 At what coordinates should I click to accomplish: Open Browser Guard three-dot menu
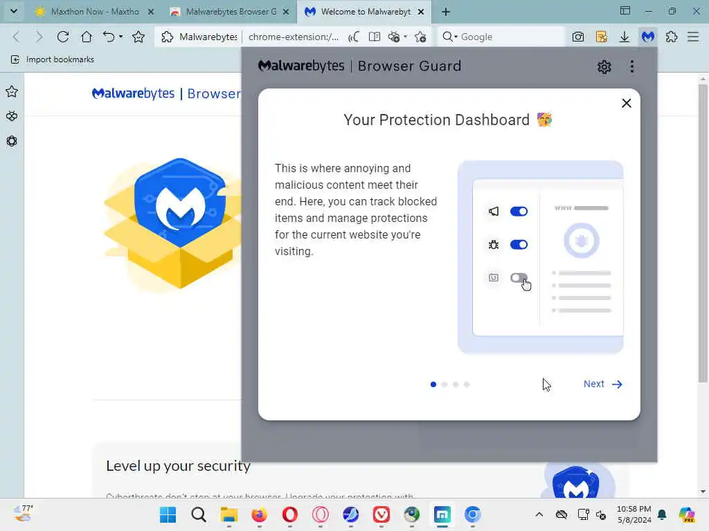click(631, 67)
